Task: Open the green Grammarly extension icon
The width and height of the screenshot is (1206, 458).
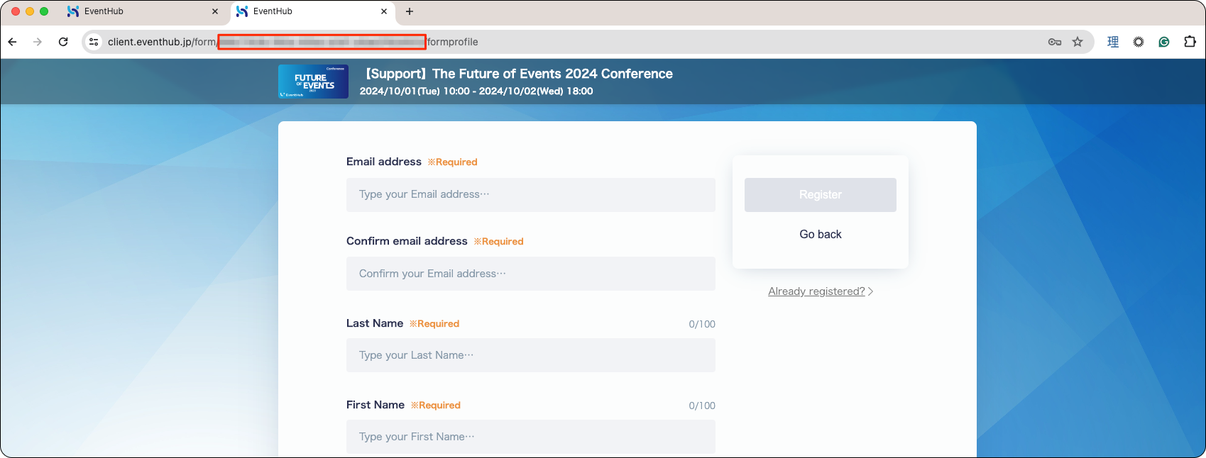Action: pyautogui.click(x=1164, y=42)
